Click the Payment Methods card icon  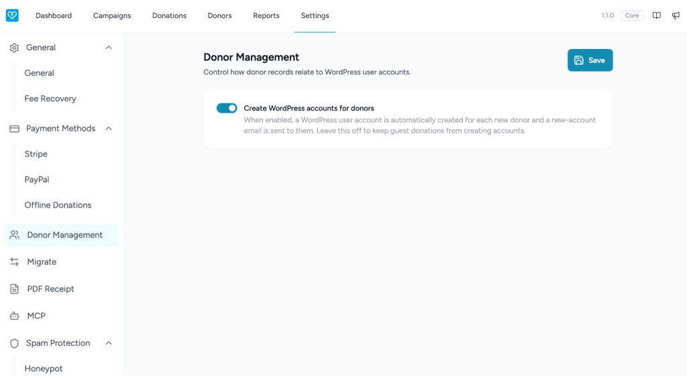[x=15, y=129]
